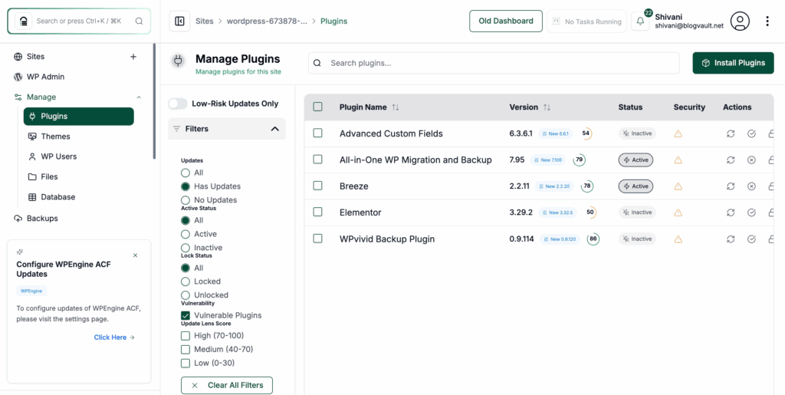
Task: Select Unlocked radio option
Action: 186,295
